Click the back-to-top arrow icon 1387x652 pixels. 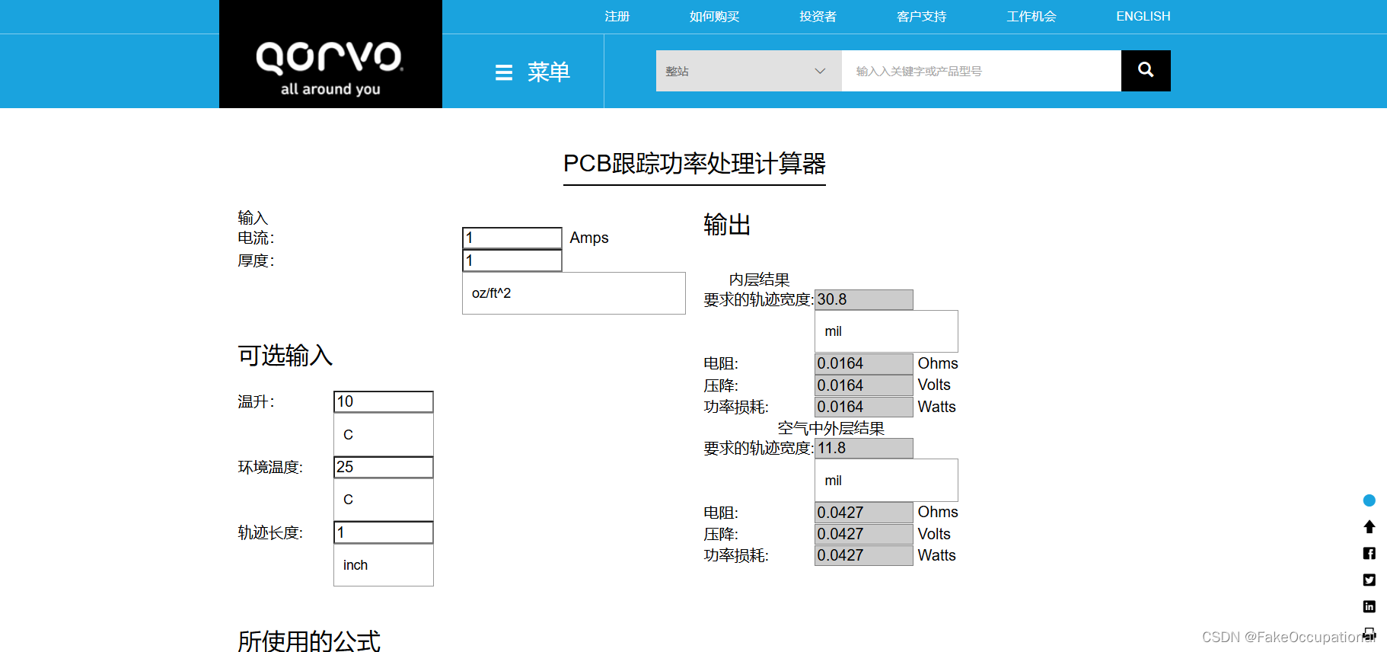(x=1369, y=526)
